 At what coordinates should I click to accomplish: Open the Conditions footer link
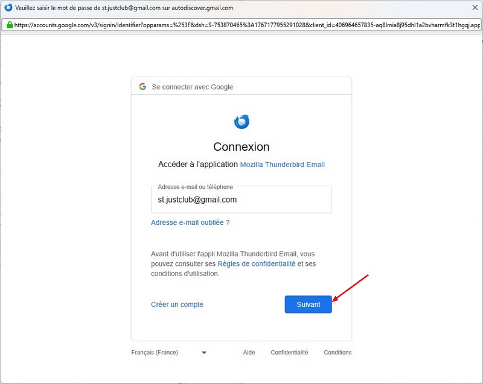pos(337,353)
